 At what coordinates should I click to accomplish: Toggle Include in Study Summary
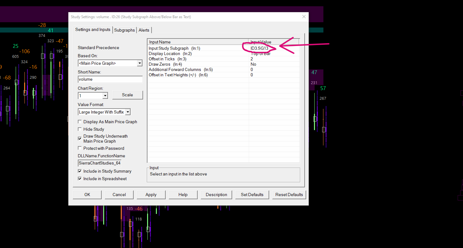click(x=80, y=171)
